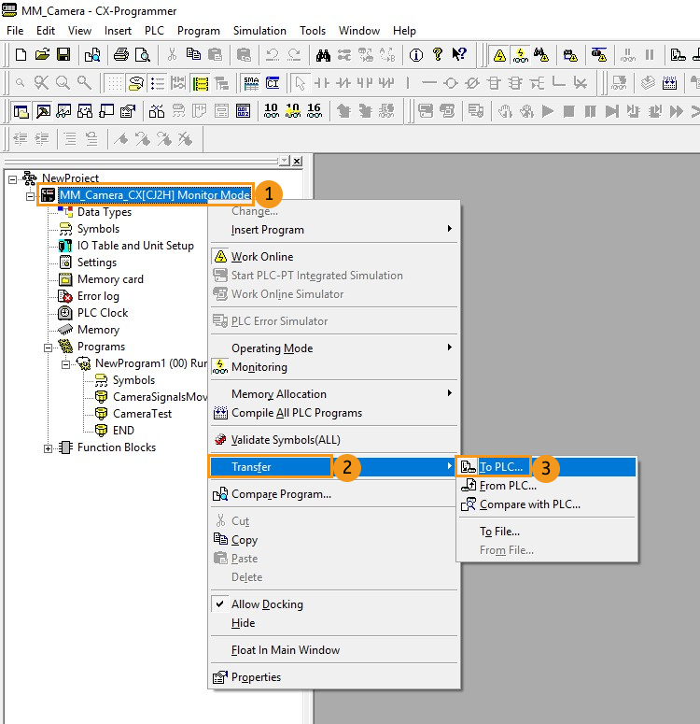Open the Simulation menu in menu bar
700x724 pixels.
point(259,31)
